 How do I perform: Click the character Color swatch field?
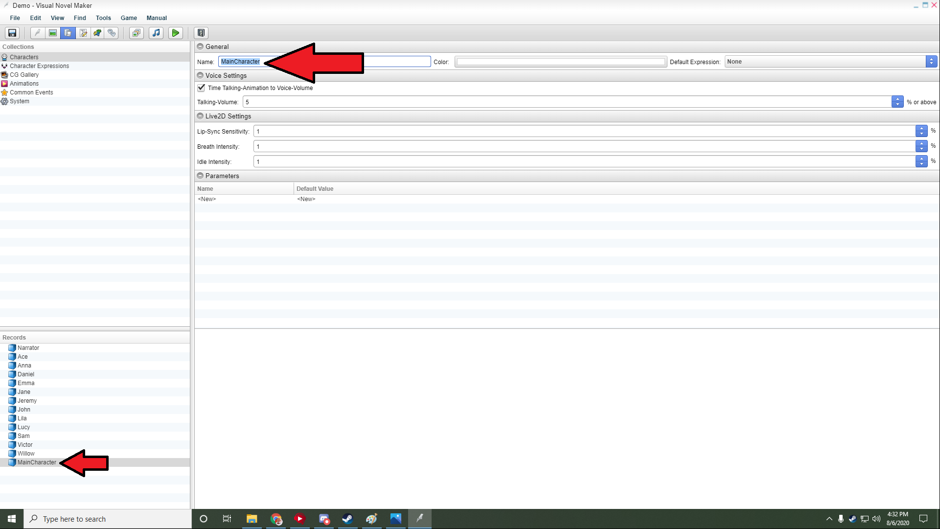(560, 62)
